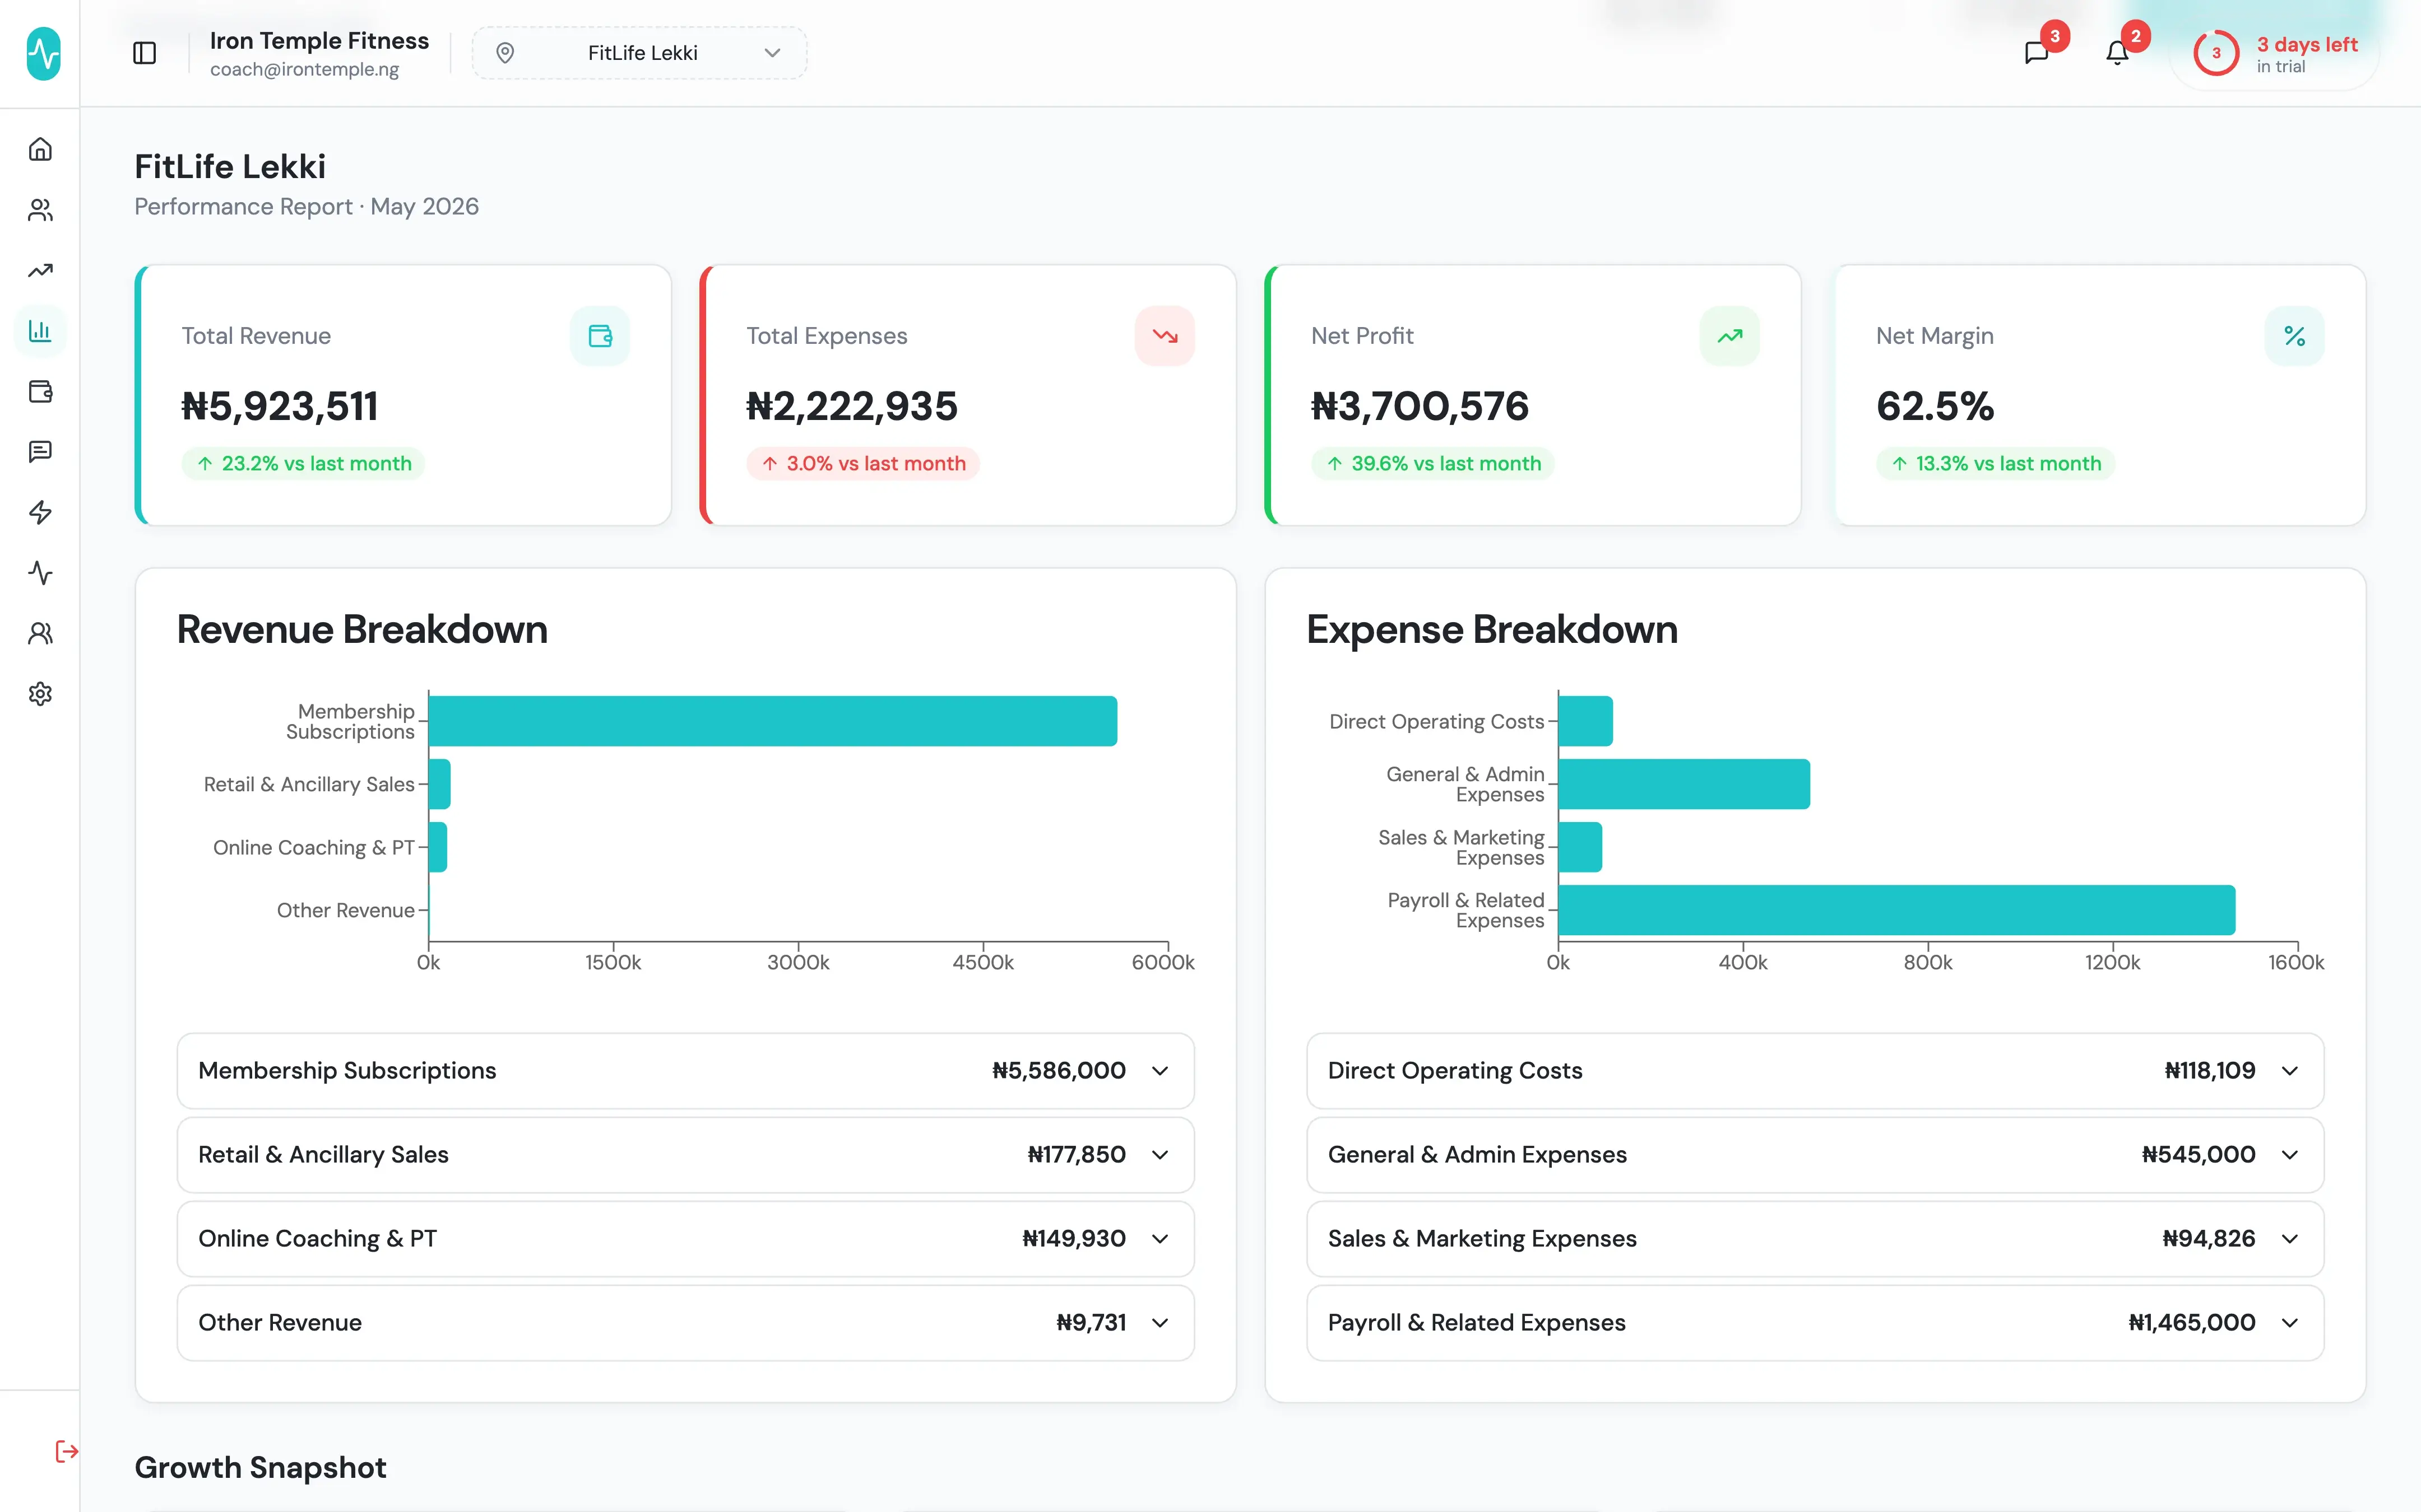
Task: Click the location pin icon
Action: pos(505,53)
